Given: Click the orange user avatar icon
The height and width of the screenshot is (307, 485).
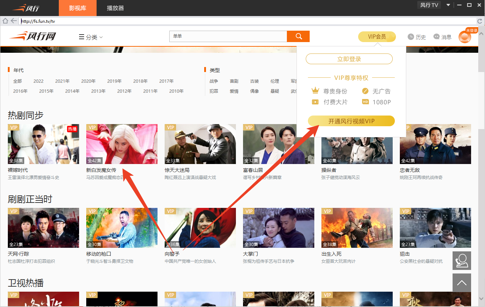Looking at the screenshot, I should [465, 37].
